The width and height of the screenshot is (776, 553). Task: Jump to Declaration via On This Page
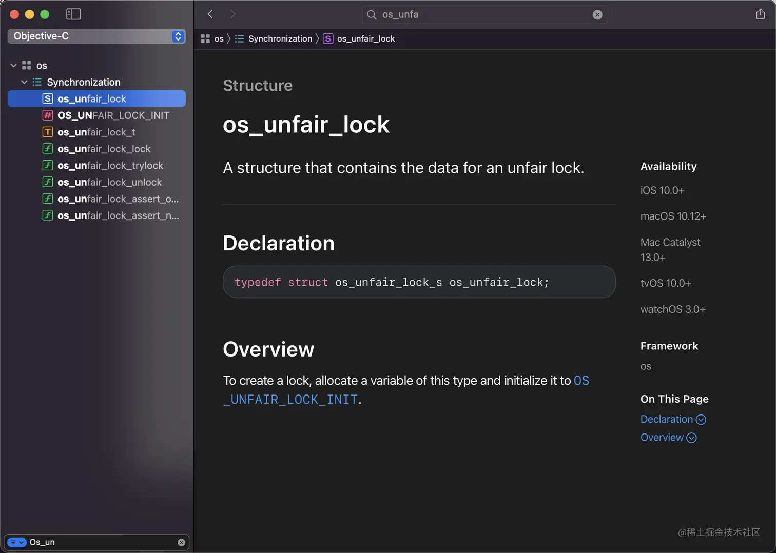click(667, 419)
